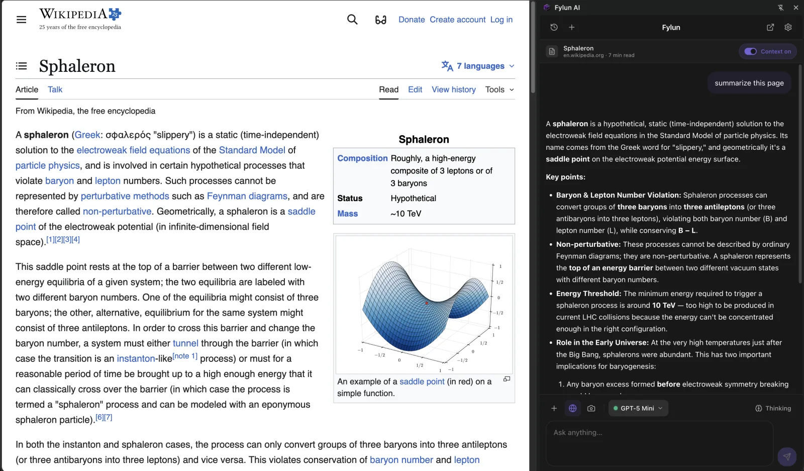Viewport: 804px width, 471px height.
Task: Click the Spahleron page document icon
Action: (x=552, y=51)
